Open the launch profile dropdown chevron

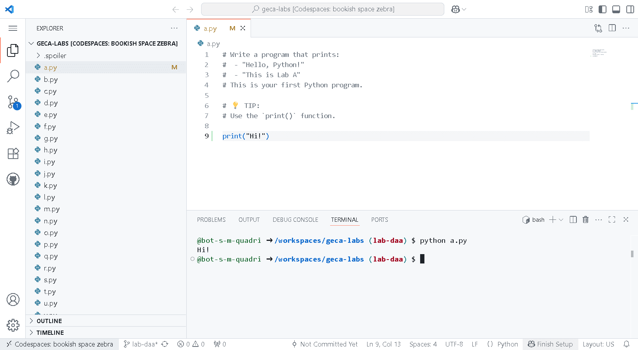(x=561, y=220)
